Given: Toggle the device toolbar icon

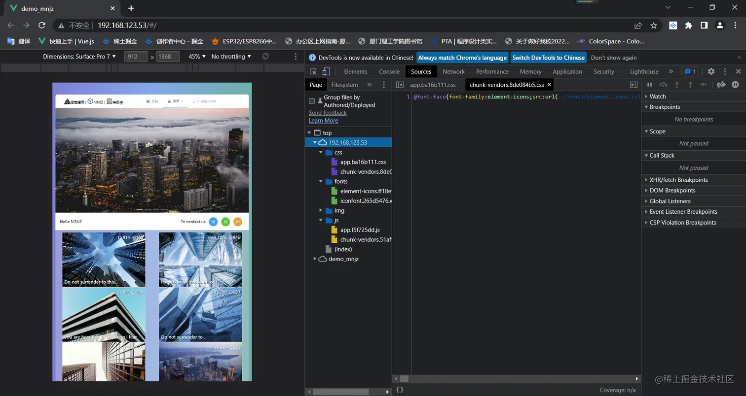Looking at the screenshot, I should pyautogui.click(x=326, y=71).
